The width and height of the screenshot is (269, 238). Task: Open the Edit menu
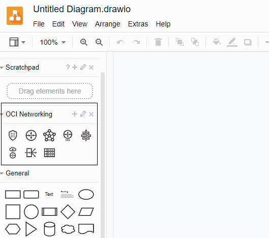pyautogui.click(x=58, y=24)
